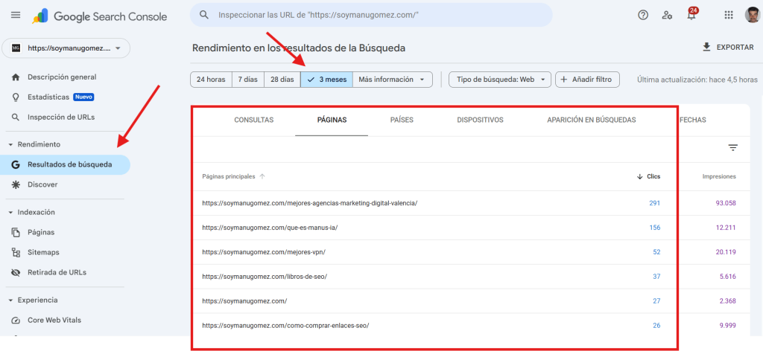
Task: Open Retirada de URLs in sidebar
Action: [57, 272]
